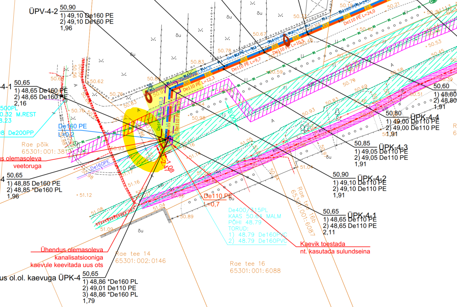
Task: Select the 'Ühendus olemasoleva' red note
Action: click(72, 249)
